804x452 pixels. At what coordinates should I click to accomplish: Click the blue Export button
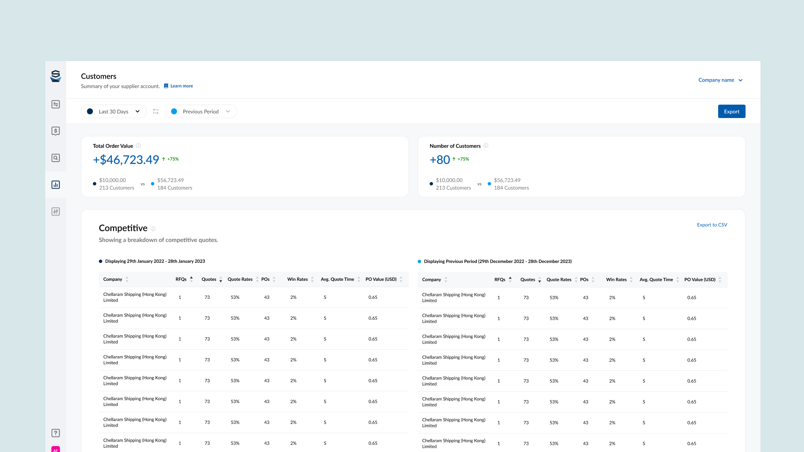click(732, 111)
